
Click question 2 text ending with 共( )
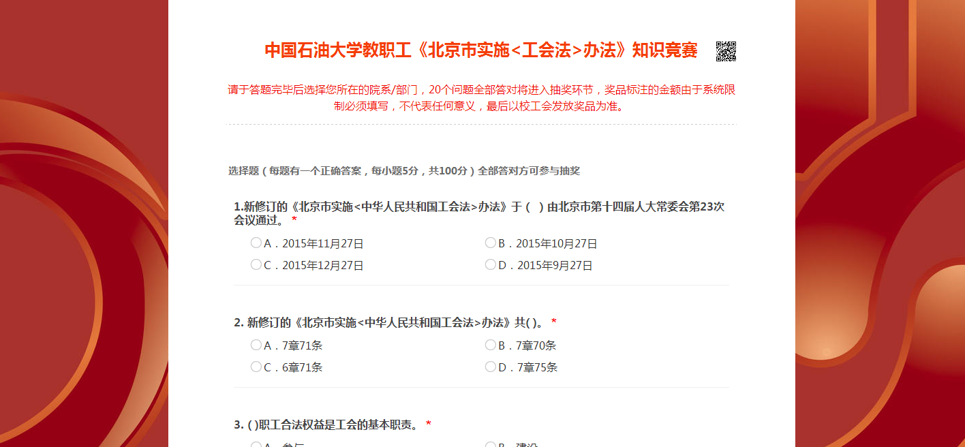click(x=388, y=322)
